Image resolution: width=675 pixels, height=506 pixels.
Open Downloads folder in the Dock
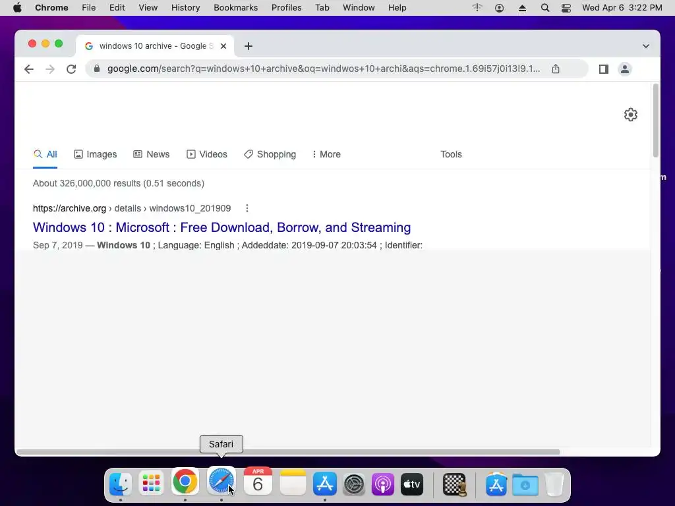click(x=525, y=484)
